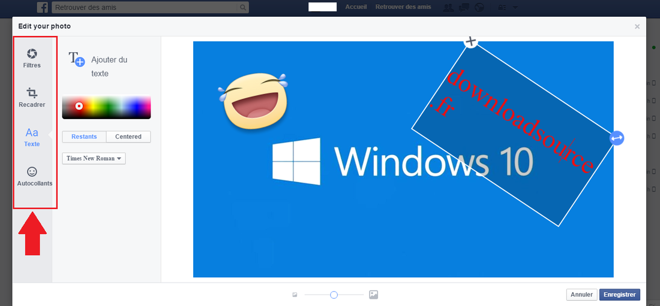Screen dimensions: 660x306
Task: Click the Ajouter du texte icon
Action: 77,59
